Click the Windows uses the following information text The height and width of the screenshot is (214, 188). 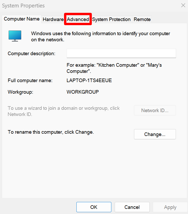point(101,37)
